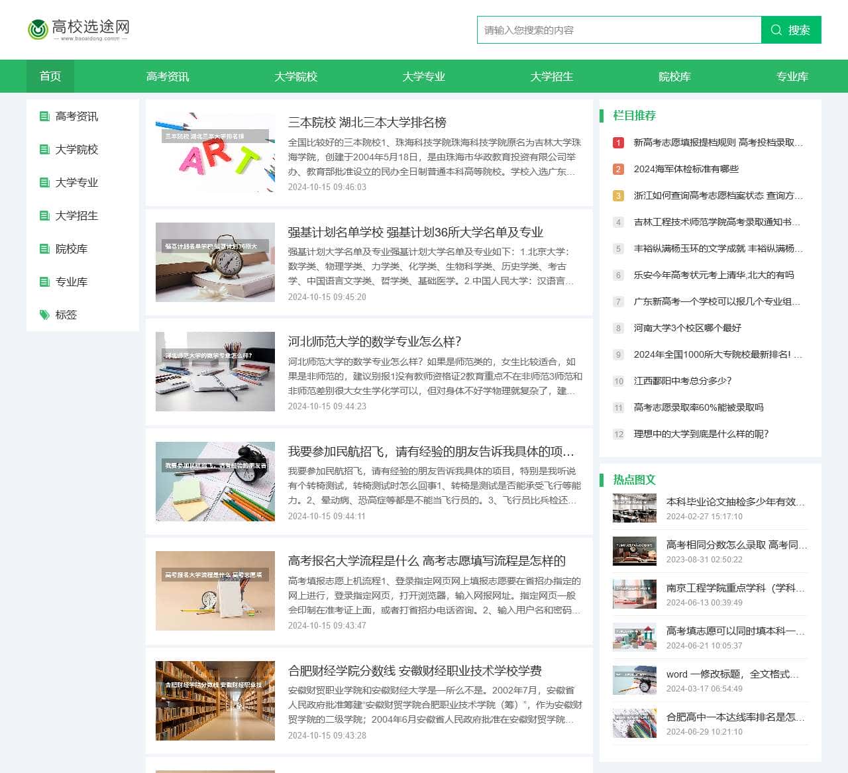Viewport: 848px width, 773px height.
Task: Open article title 三本院校 湖北三本大学排名榜
Action: point(367,123)
